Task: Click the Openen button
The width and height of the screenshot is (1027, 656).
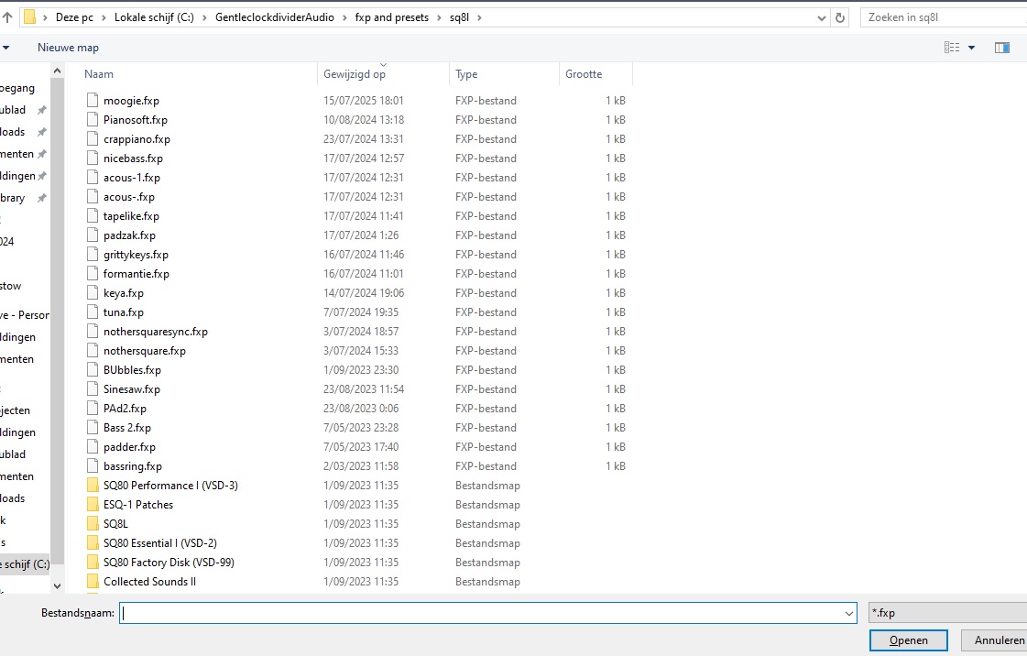Action: [x=909, y=640]
